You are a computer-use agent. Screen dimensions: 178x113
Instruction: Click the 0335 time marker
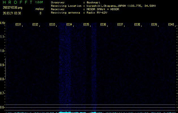[86, 25]
